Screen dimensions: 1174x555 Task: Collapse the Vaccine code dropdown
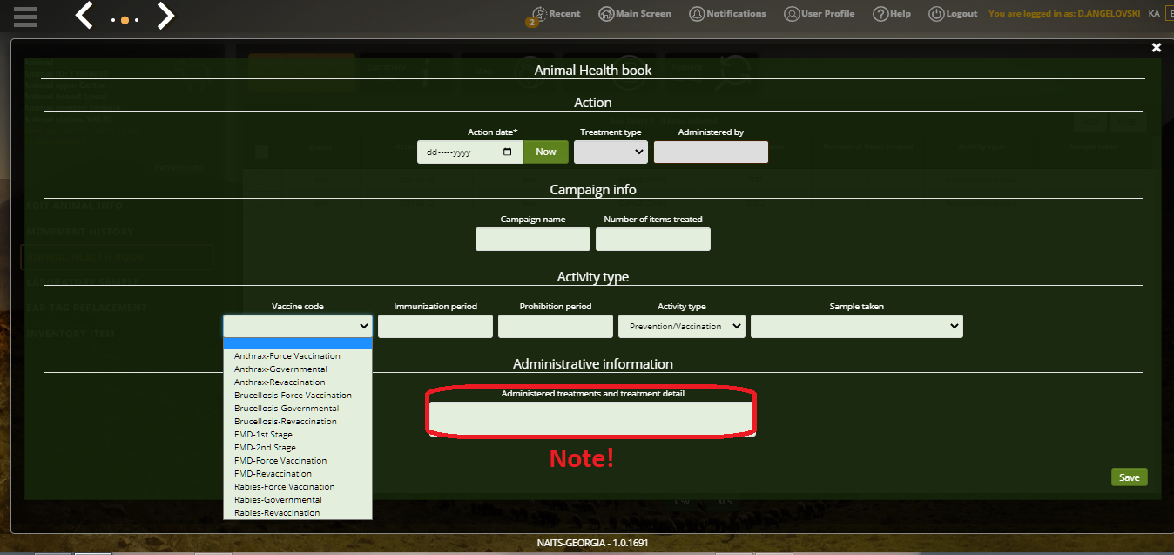298,326
